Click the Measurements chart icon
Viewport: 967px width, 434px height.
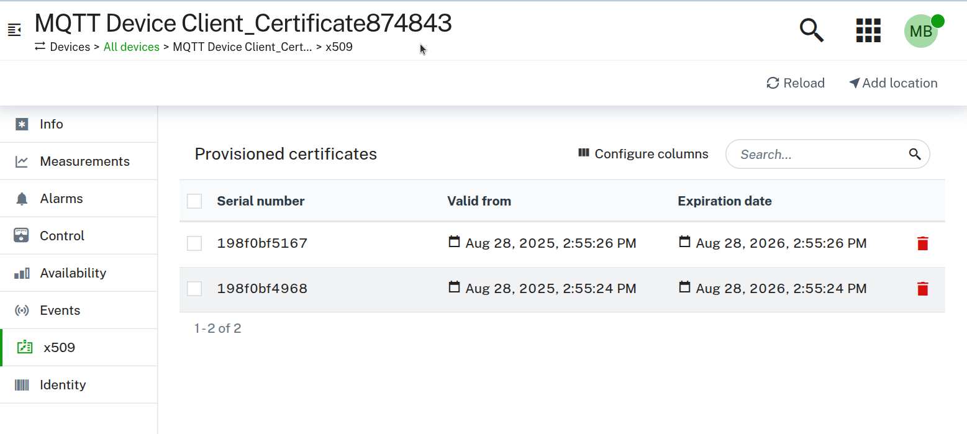(23, 161)
